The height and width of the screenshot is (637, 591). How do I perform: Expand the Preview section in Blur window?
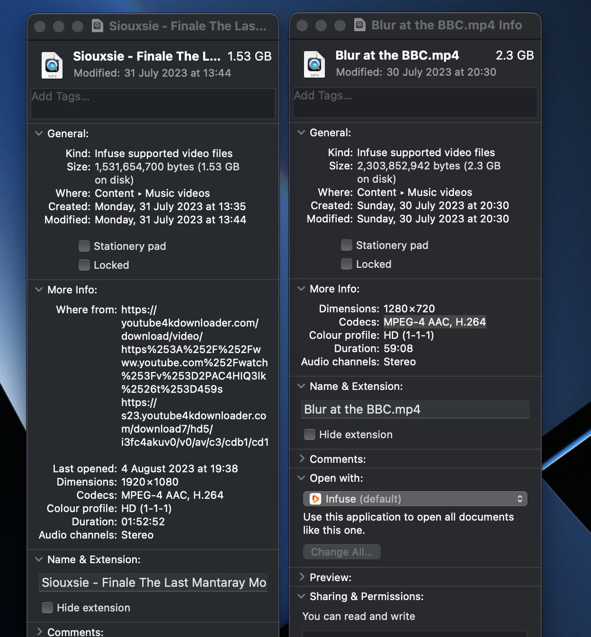coord(302,577)
